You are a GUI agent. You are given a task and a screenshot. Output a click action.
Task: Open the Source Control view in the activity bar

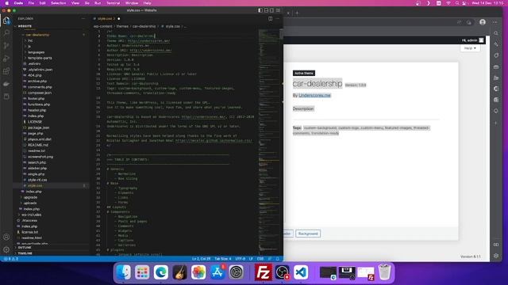6,45
